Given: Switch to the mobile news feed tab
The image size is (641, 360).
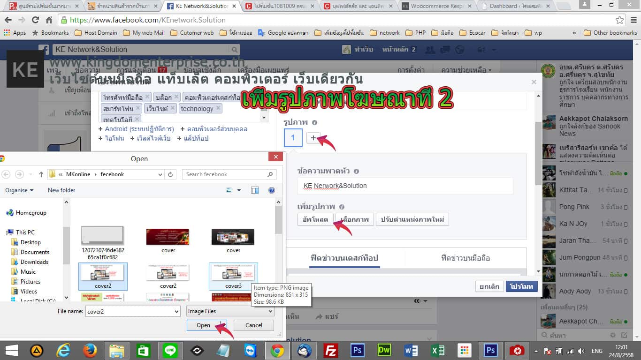Looking at the screenshot, I should click(x=465, y=258).
